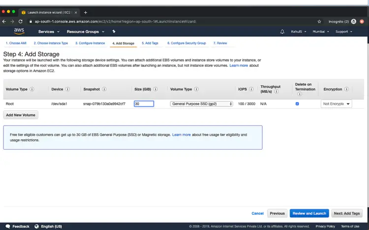The width and height of the screenshot is (369, 230).
Task: Open a new browser tab
Action: pos(86,12)
